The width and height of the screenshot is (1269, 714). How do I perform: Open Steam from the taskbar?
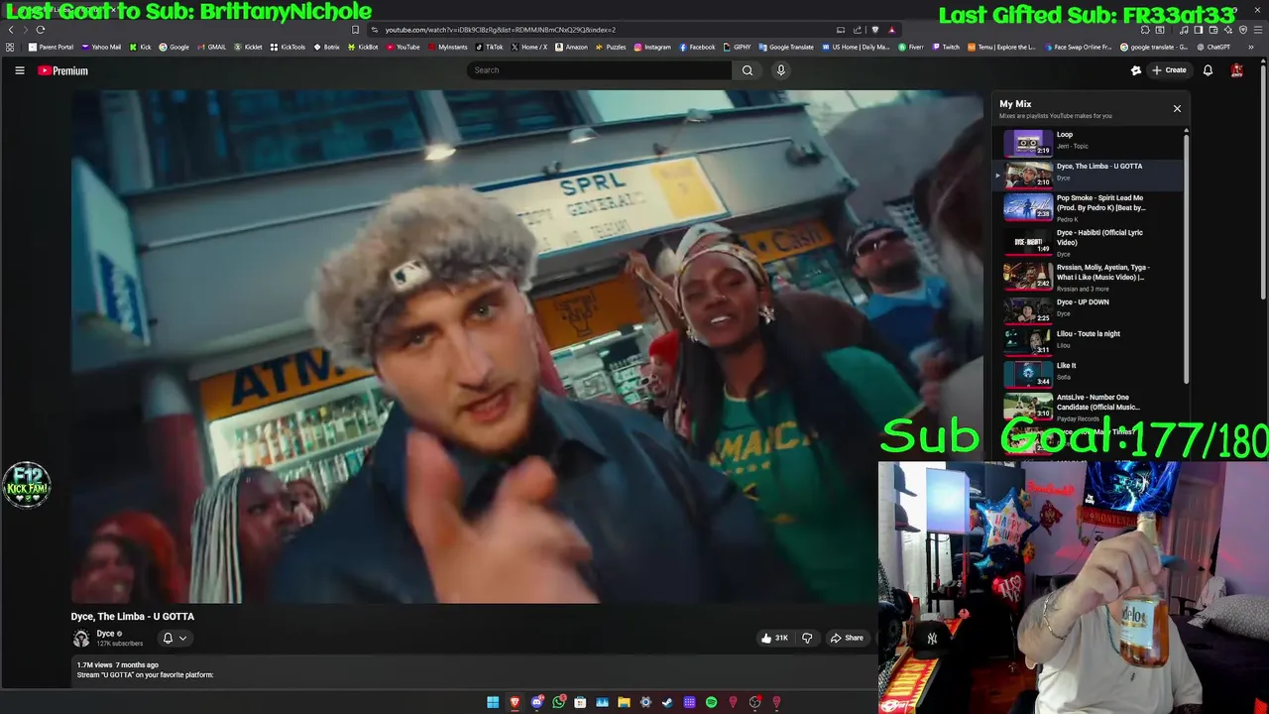point(667,702)
